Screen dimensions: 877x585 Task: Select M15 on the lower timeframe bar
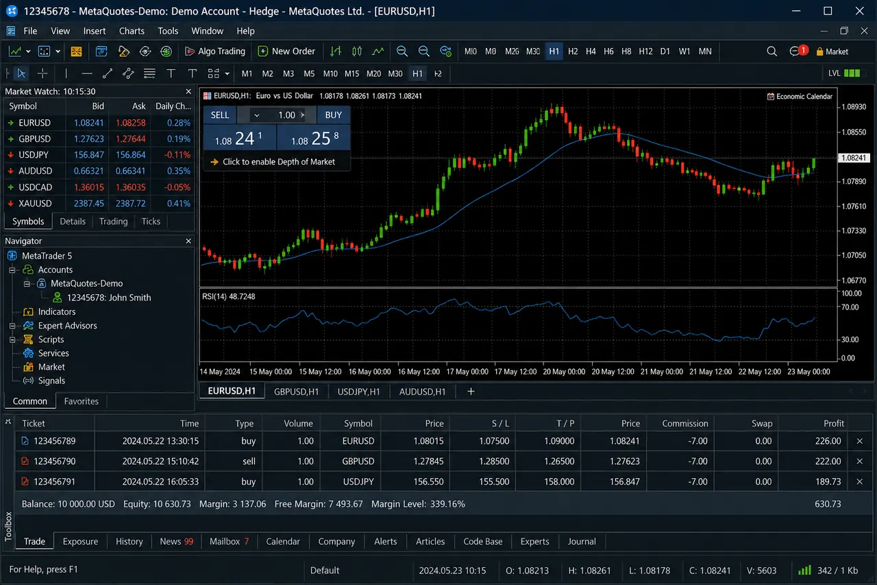click(352, 73)
